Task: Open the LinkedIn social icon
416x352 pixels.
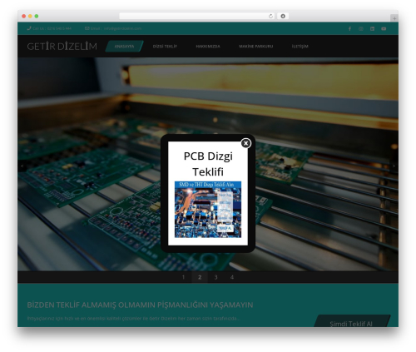Action: click(x=372, y=29)
